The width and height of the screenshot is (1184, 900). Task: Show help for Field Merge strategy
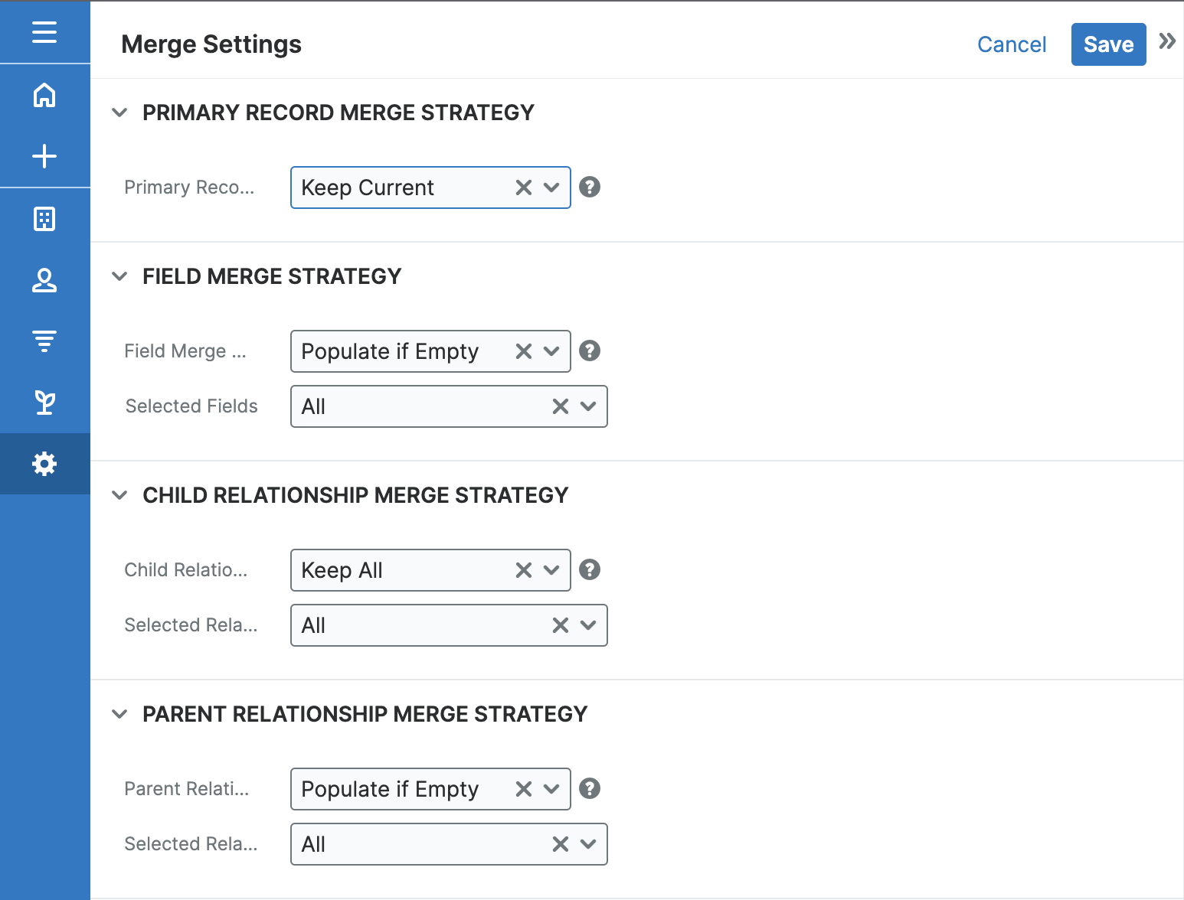(x=589, y=351)
